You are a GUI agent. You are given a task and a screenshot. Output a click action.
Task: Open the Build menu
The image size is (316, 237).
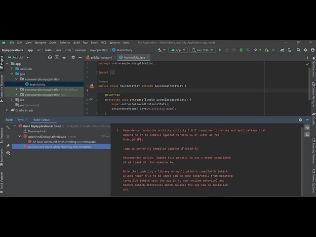click(77, 42)
